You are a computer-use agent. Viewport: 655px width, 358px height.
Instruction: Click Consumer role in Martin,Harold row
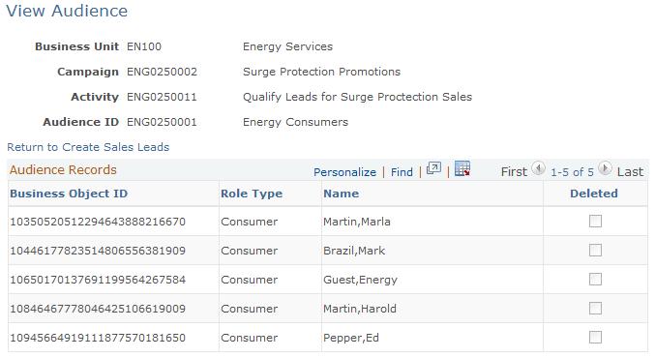249,309
